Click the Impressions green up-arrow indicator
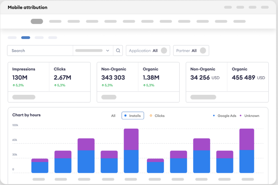Screen dimensions: 278x185 point(14,85)
